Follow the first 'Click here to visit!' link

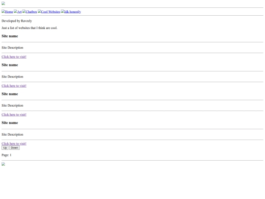pyautogui.click(x=14, y=57)
